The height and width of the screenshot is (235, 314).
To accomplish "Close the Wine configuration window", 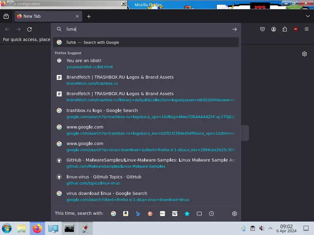I will point(124,4).
